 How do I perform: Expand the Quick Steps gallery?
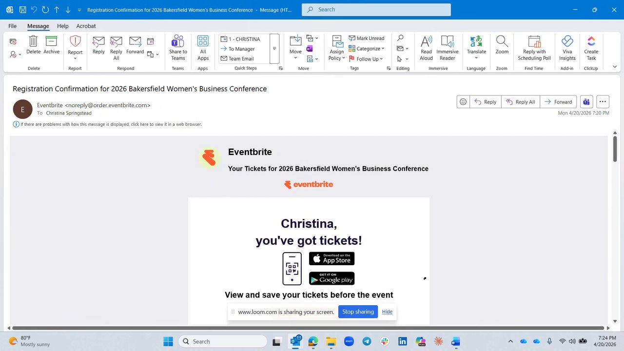click(274, 49)
